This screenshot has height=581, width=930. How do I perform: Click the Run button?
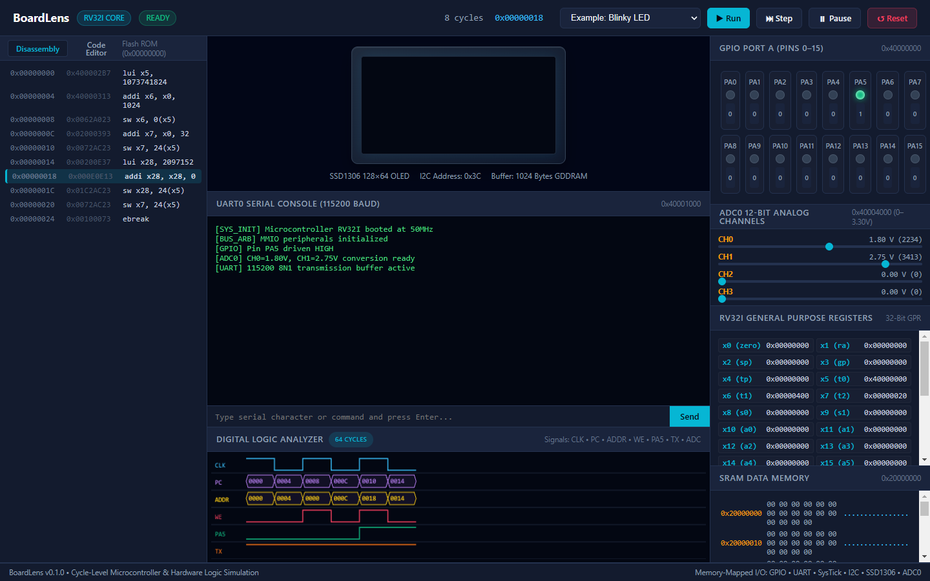click(728, 18)
